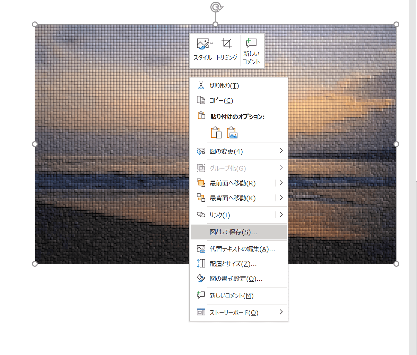The width and height of the screenshot is (417, 355).
Task: Add 新しいコメント from mini toolbar
Action: [x=251, y=51]
